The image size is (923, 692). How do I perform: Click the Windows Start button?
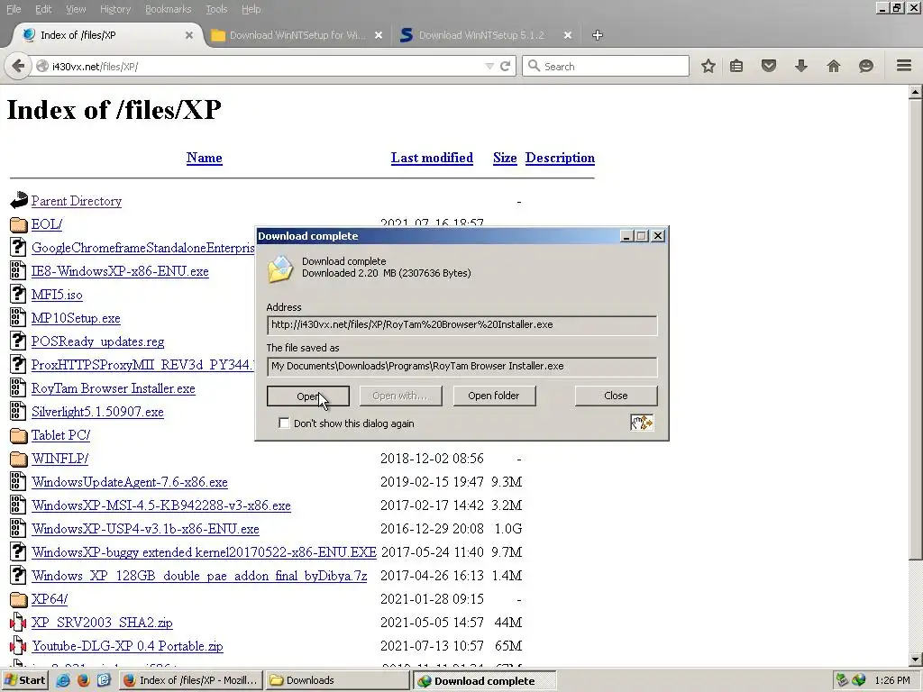[24, 680]
